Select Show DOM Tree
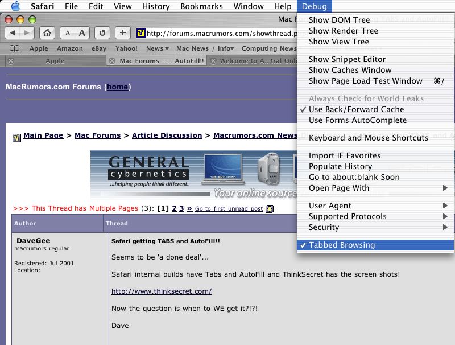 click(x=375, y=20)
